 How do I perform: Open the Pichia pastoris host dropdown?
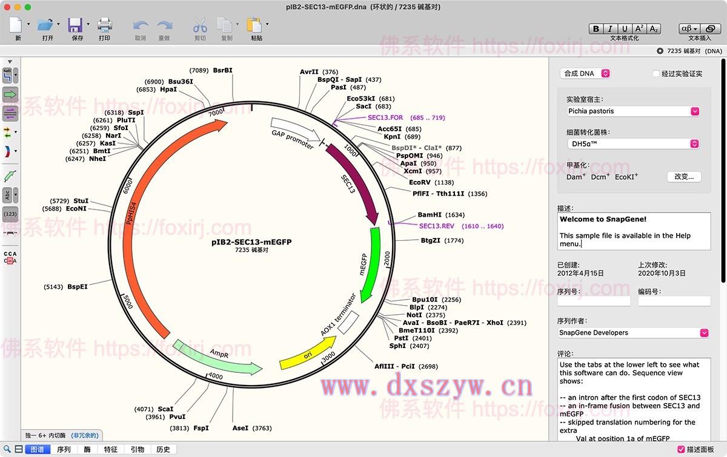click(633, 111)
